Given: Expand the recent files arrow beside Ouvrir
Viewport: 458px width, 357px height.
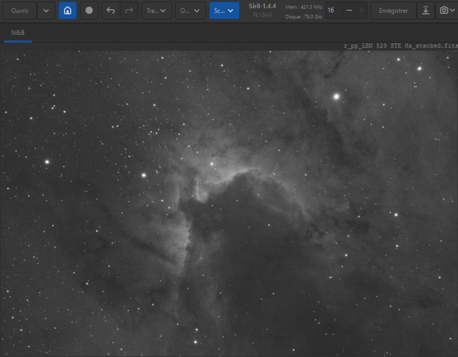Looking at the screenshot, I should pos(46,10).
